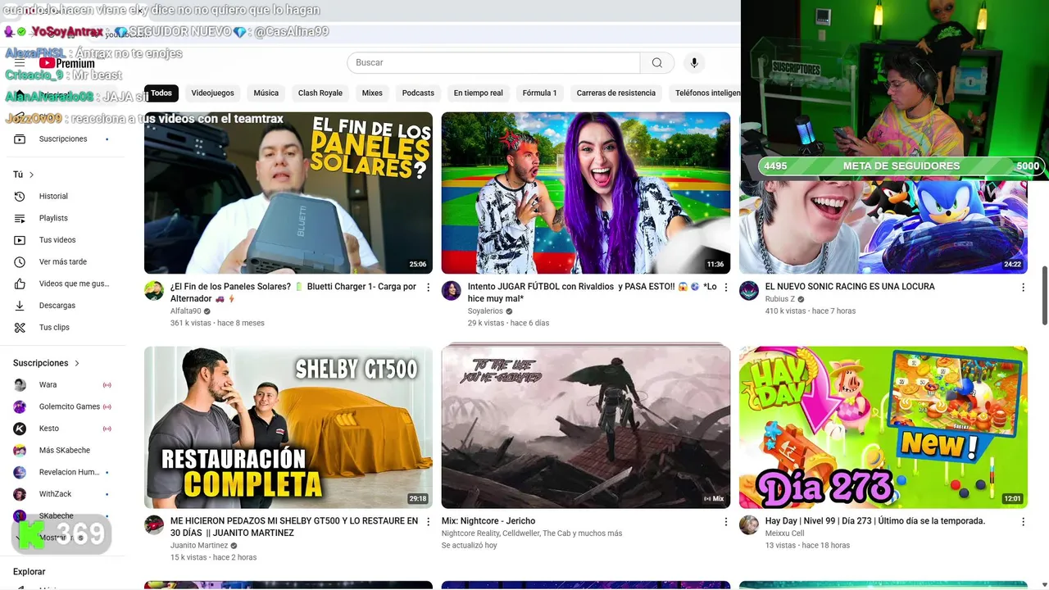The width and height of the screenshot is (1049, 590).
Task: Open title EL NUEVO SONIC RACING ES UNA LOCURA
Action: pos(850,287)
